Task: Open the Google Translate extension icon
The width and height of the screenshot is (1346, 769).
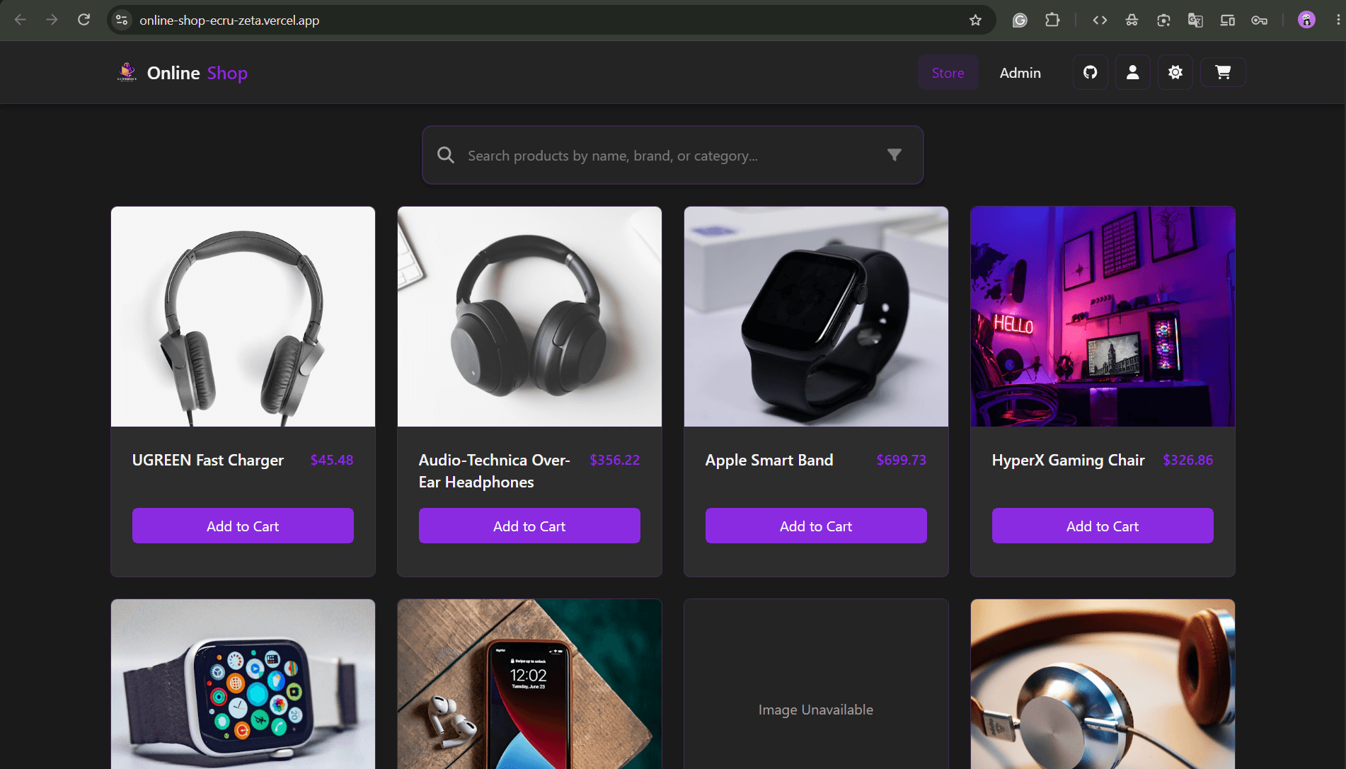Action: click(x=1195, y=20)
